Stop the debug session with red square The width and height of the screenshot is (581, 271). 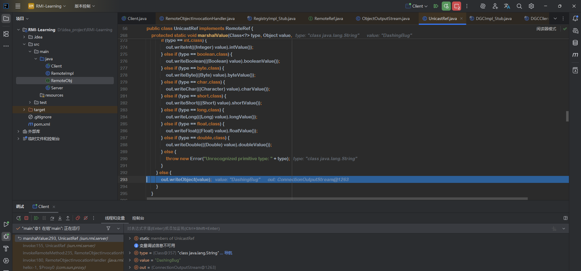(26, 218)
